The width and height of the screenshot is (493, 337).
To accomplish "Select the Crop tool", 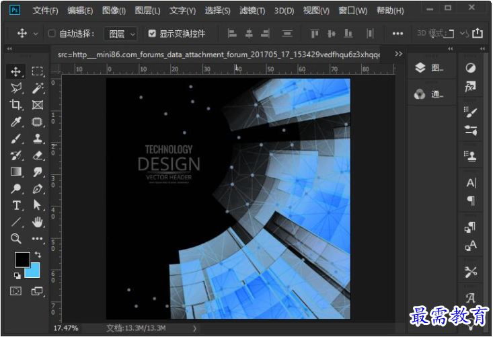I will click(x=15, y=105).
